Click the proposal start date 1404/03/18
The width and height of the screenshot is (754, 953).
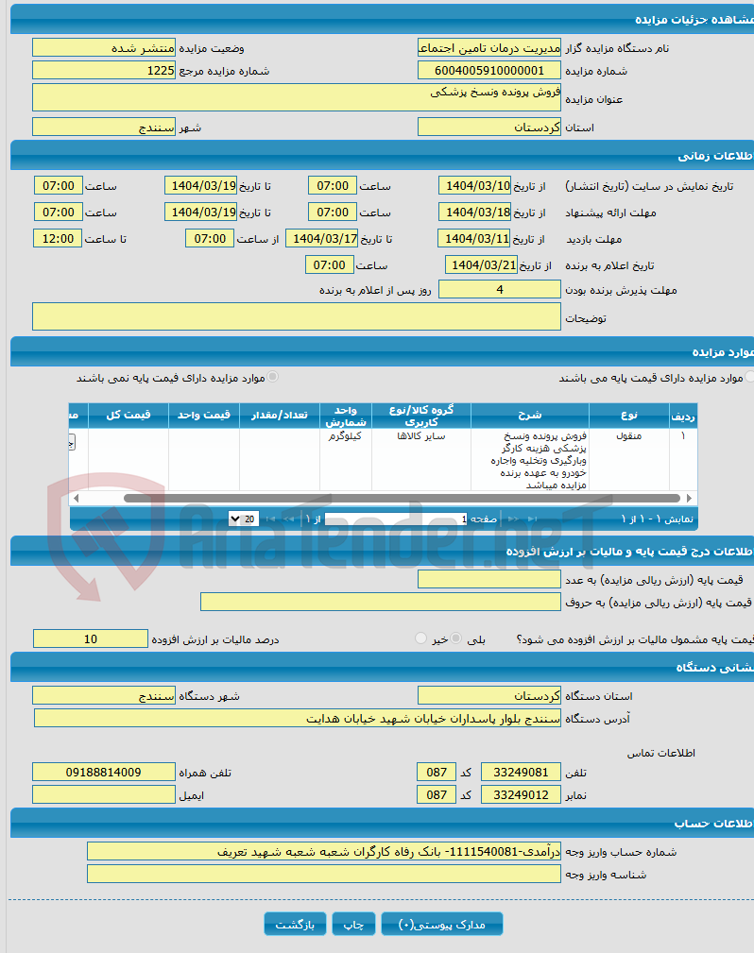click(x=475, y=213)
